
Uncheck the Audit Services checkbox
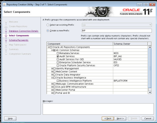pyautogui.click(x=58, y=56)
